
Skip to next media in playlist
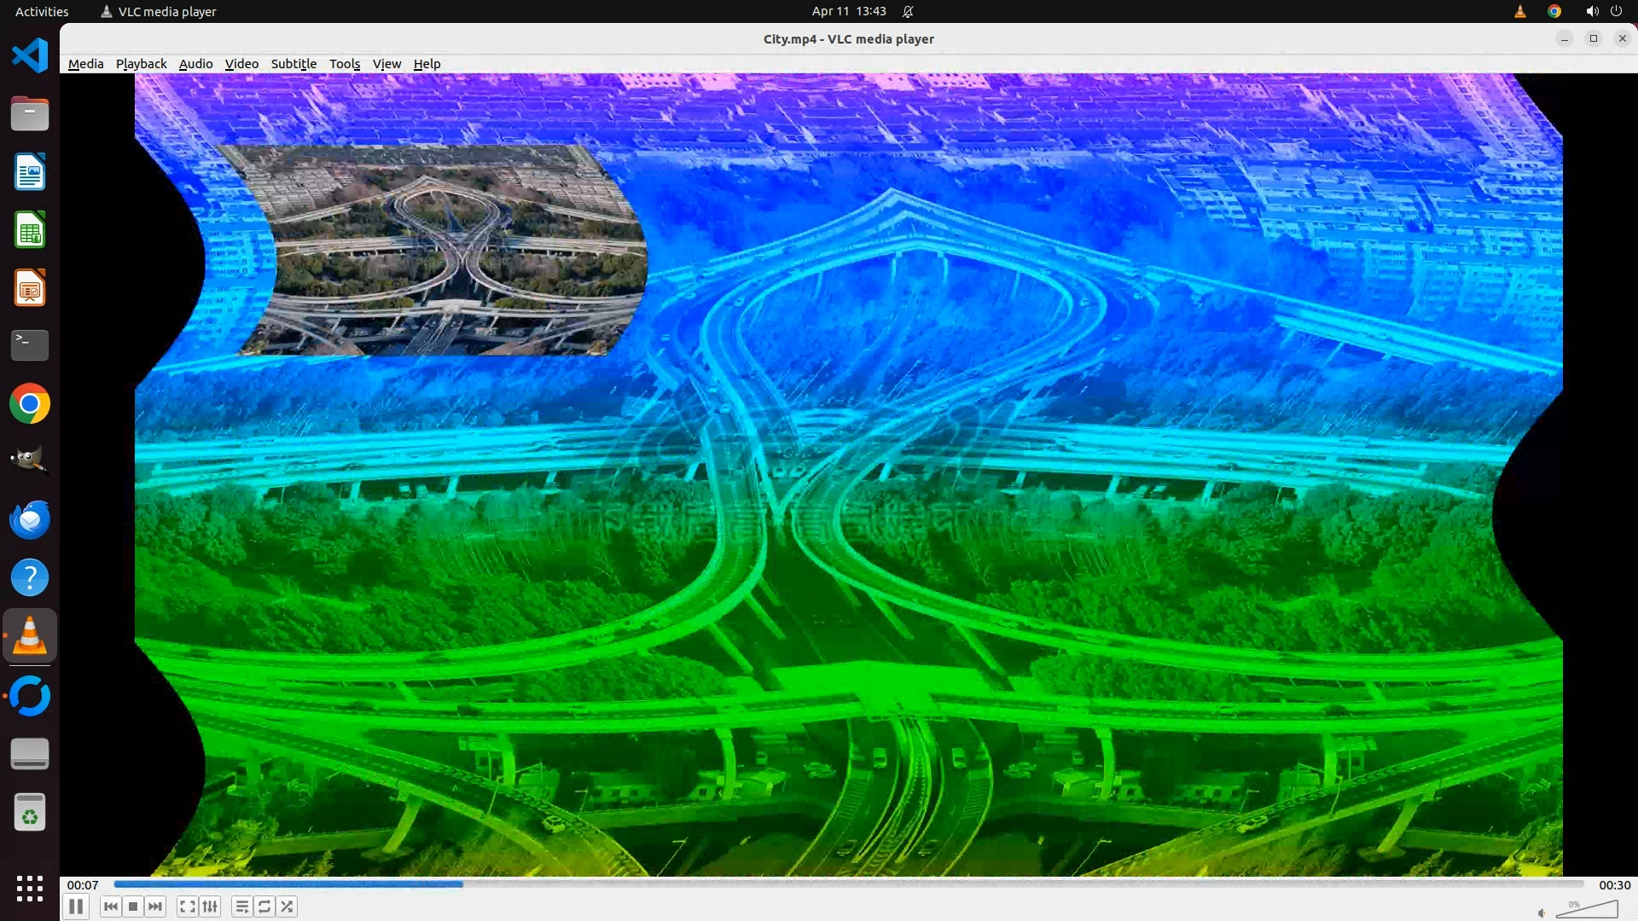point(155,907)
